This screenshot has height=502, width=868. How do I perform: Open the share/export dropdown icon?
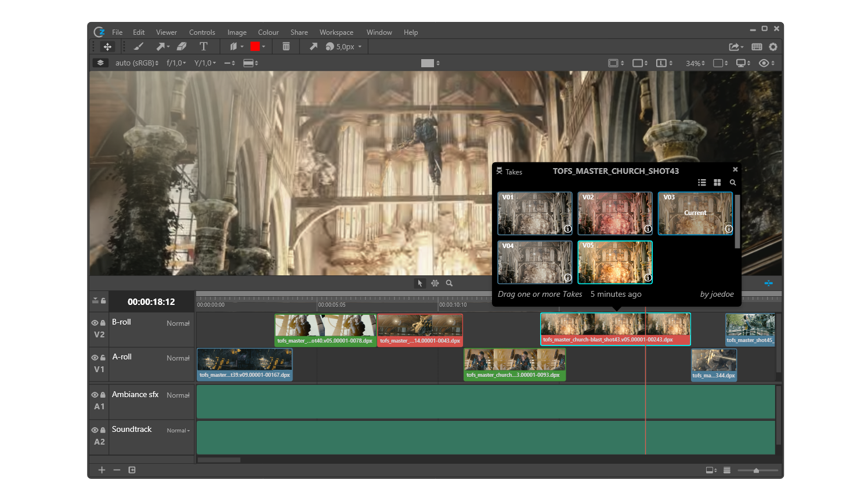tap(736, 47)
